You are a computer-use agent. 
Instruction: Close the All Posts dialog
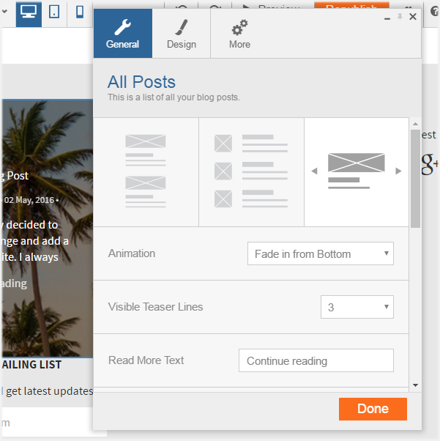pyautogui.click(x=413, y=17)
